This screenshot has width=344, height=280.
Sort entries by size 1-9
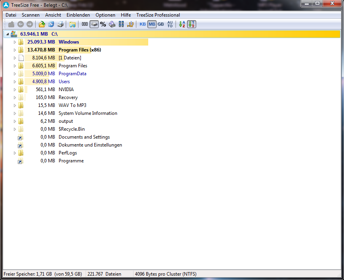pyautogui.click(x=191, y=24)
